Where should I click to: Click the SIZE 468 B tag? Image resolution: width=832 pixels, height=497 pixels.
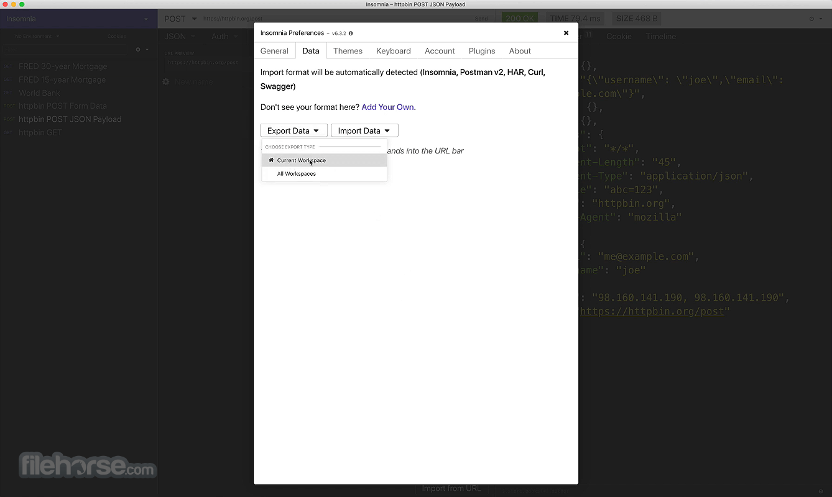(x=636, y=19)
